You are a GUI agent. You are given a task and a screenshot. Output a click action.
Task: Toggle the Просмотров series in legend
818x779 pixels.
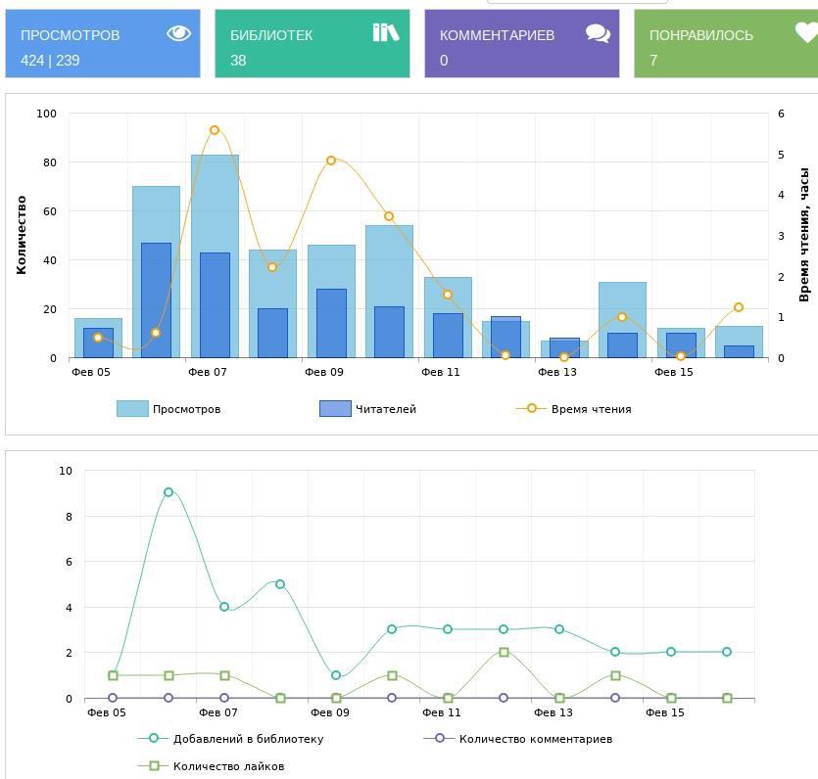[186, 409]
